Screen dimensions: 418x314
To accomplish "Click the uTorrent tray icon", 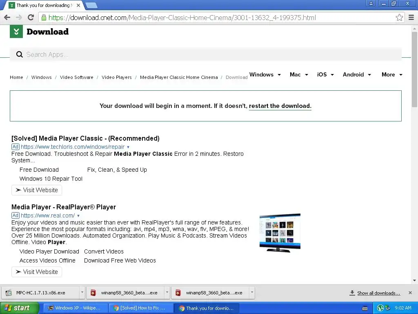I will (380, 308).
